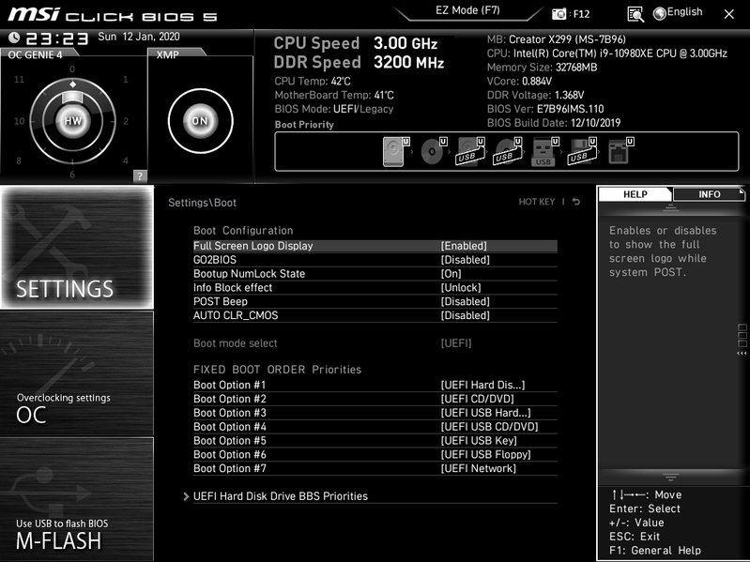Image resolution: width=750 pixels, height=562 pixels.
Task: Switch to EZ Mode (F7)
Action: coord(467,10)
